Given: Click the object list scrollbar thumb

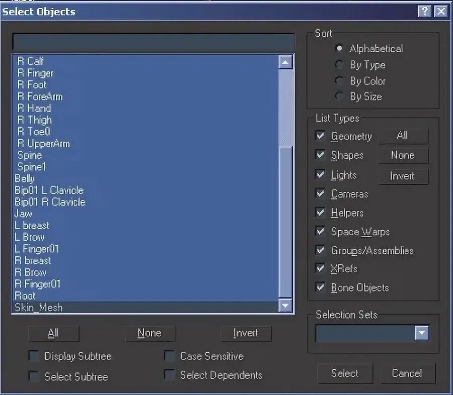Looking at the screenshot, I should click(x=285, y=222).
